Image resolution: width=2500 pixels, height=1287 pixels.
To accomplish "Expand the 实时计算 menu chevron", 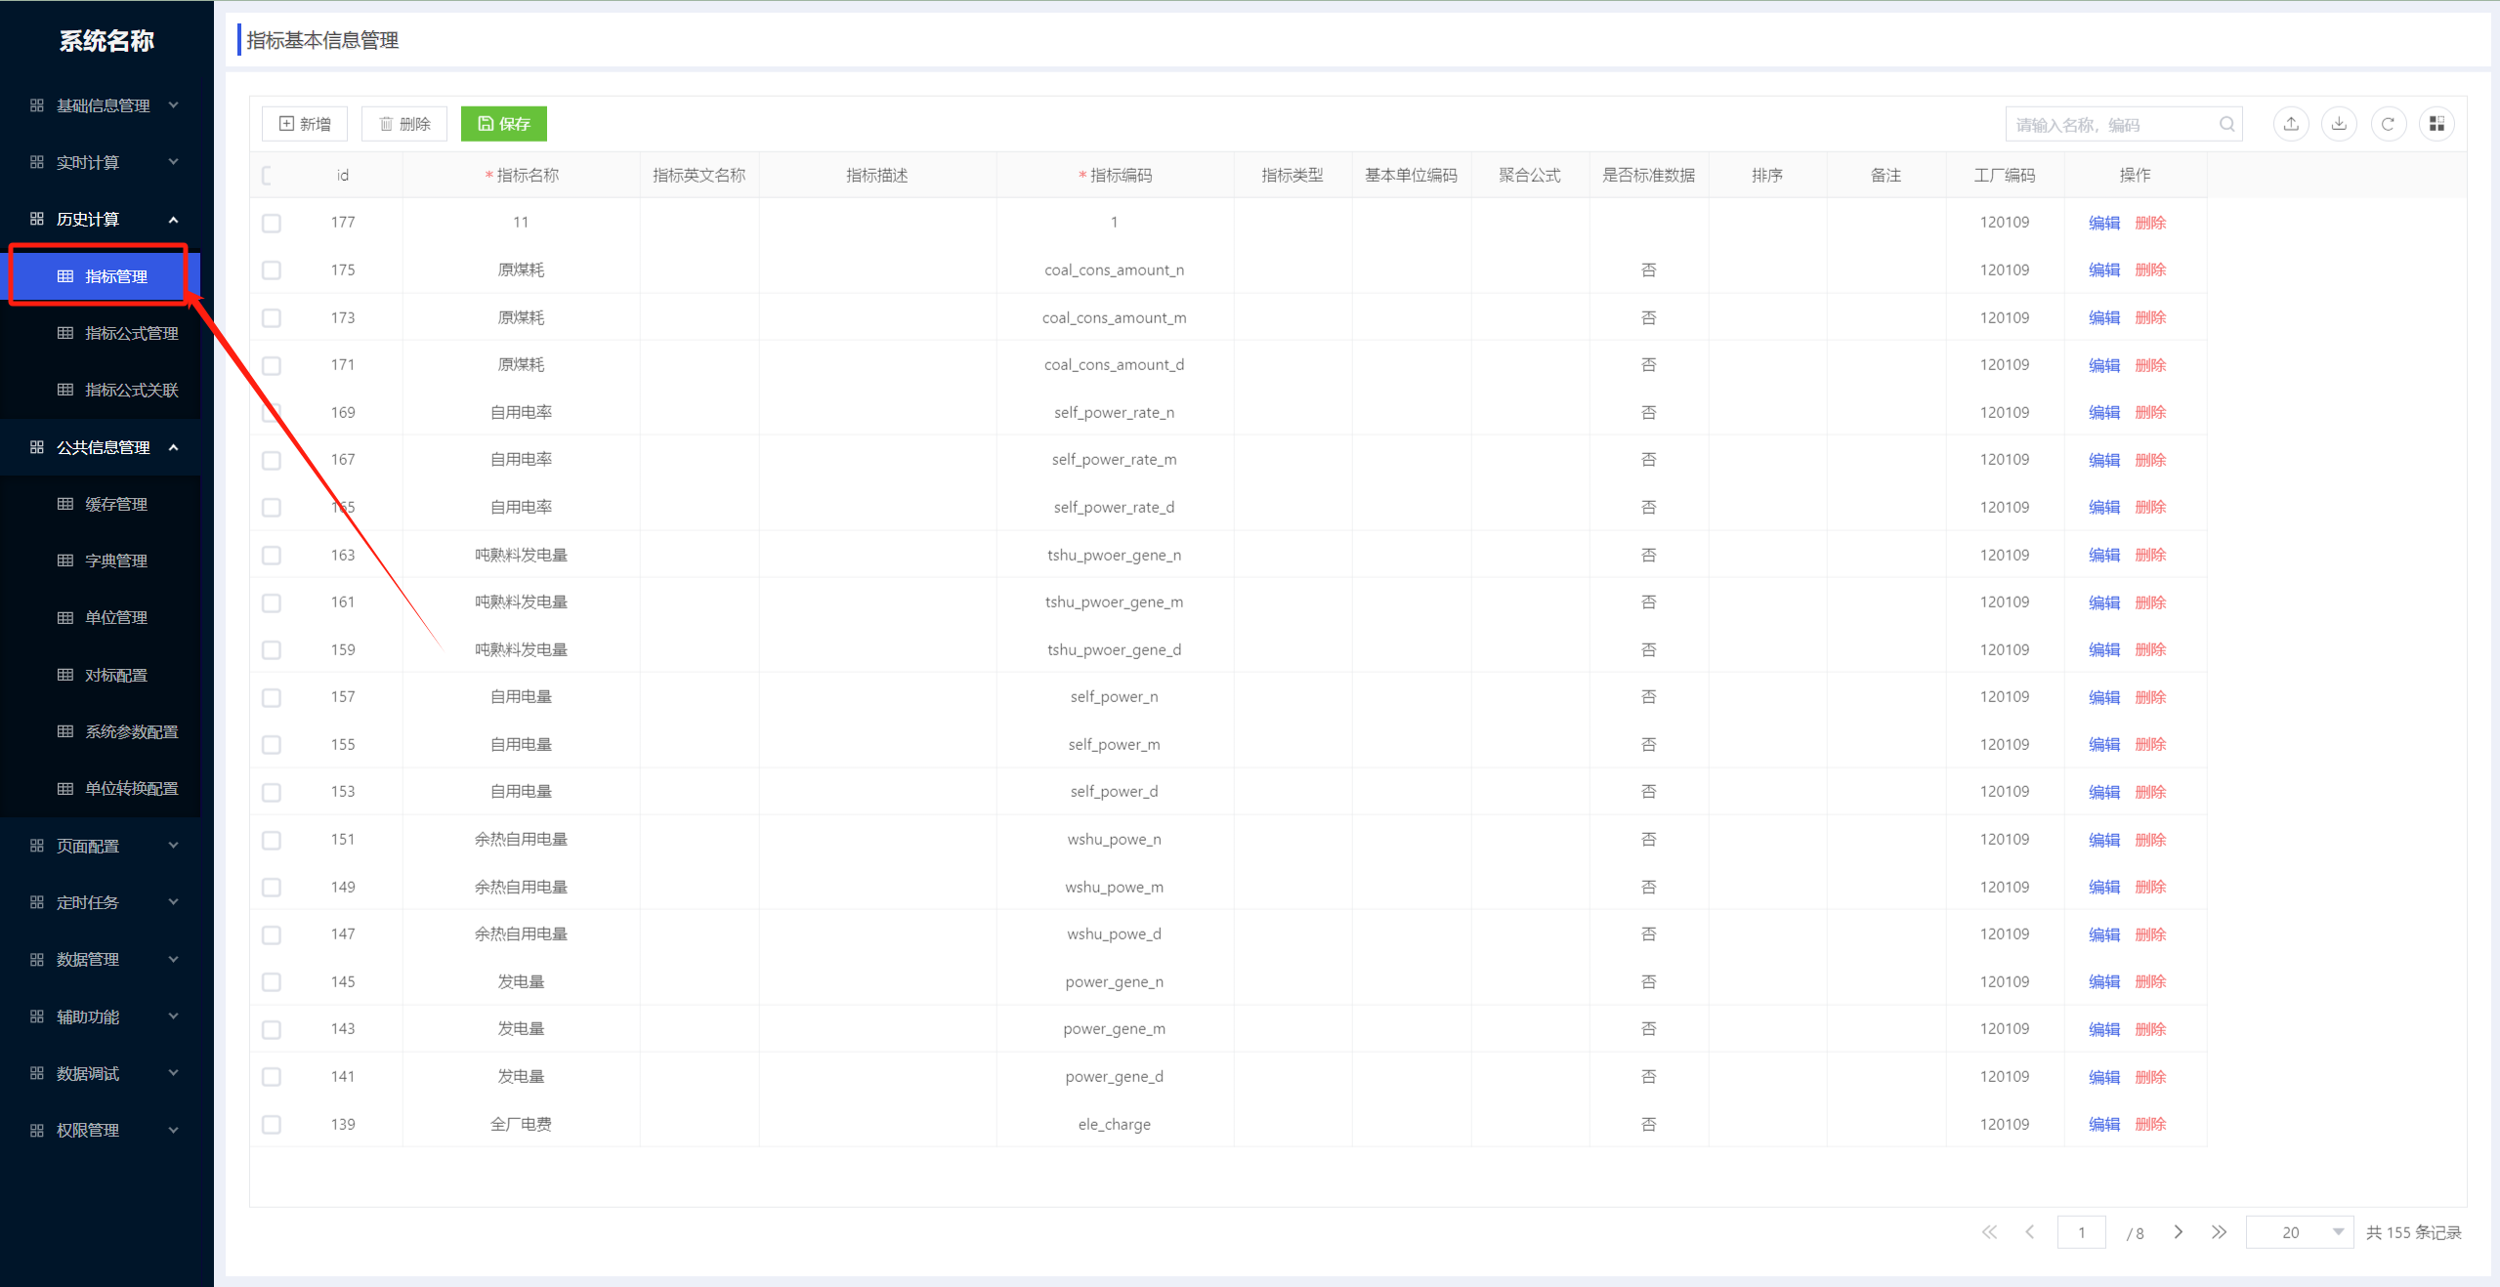I will coord(173,162).
